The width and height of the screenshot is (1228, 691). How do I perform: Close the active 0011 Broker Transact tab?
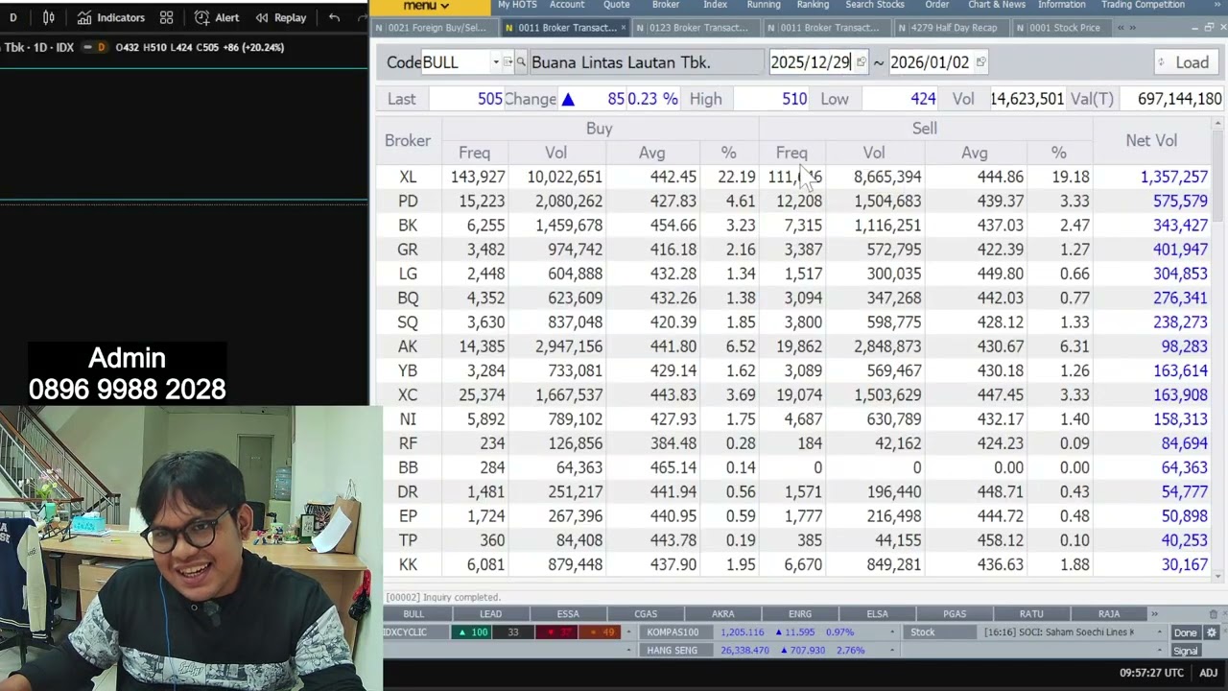[x=624, y=28]
